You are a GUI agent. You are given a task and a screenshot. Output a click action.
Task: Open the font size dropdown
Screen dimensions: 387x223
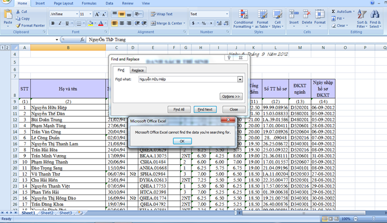pos(90,14)
